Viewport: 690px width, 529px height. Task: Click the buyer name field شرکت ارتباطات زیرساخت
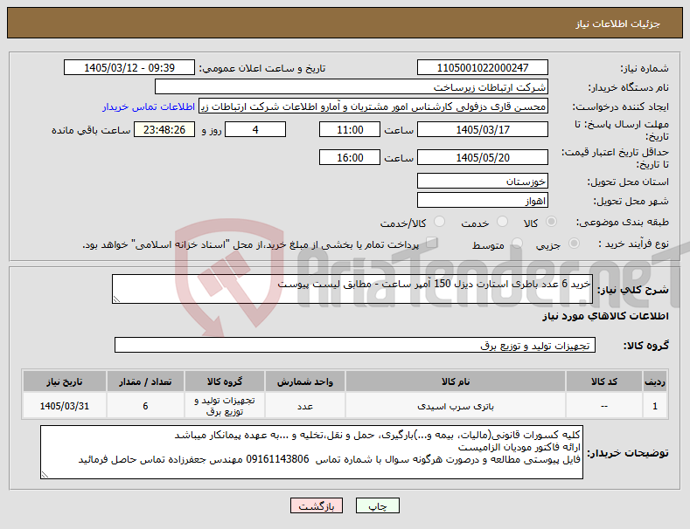[x=352, y=87]
